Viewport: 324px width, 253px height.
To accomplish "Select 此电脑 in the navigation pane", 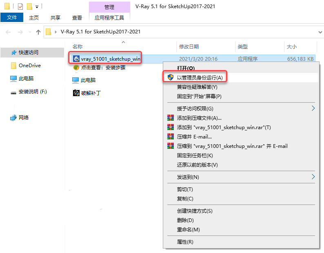I will click(x=26, y=78).
